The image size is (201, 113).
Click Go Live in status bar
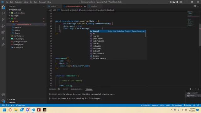click(x=187, y=105)
